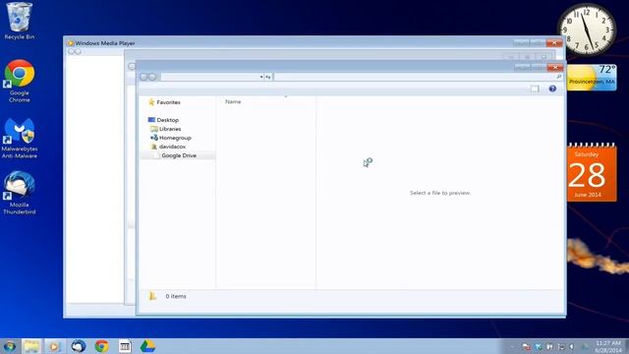Click the Windows Start orb
The height and width of the screenshot is (354, 629).
pos(9,346)
